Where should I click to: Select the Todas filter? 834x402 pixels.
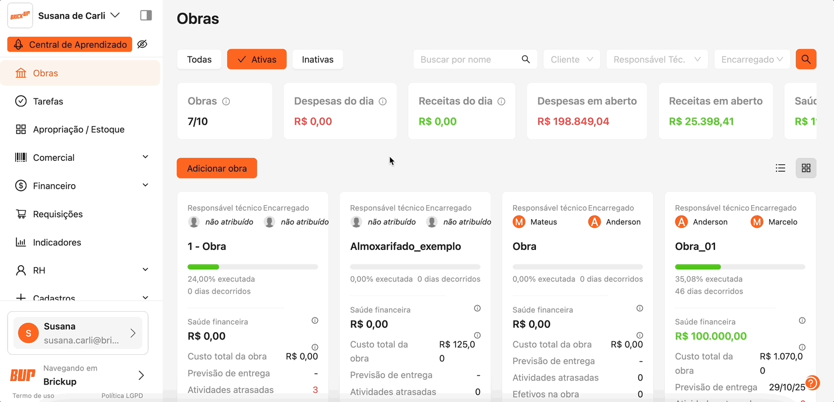[199, 59]
